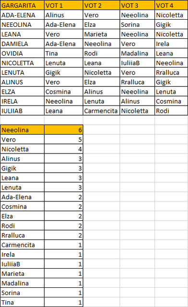Image resolution: width=188 pixels, height=307 pixels.
Task: Select the highlighted cell showing count 6
Action: click(x=64, y=130)
